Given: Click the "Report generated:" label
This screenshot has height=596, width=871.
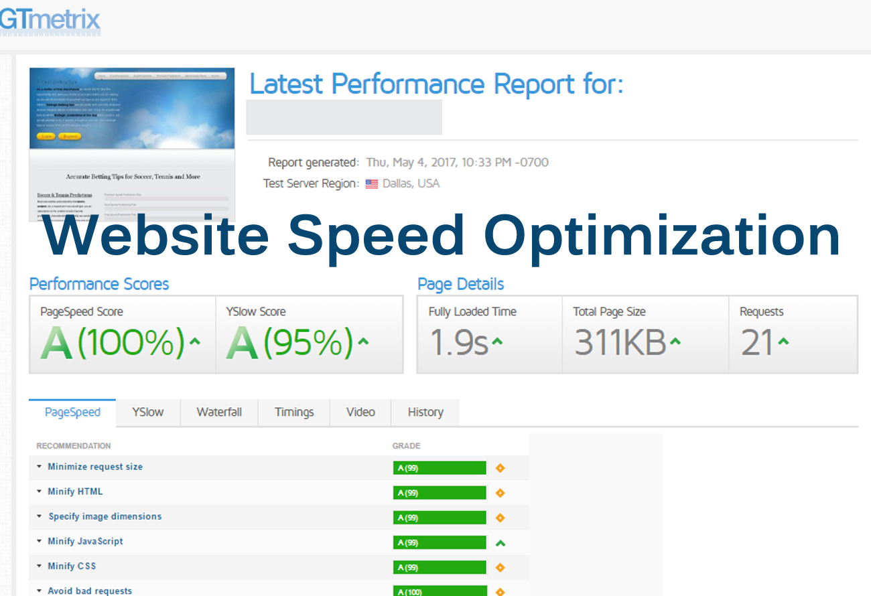Looking at the screenshot, I should pyautogui.click(x=314, y=163).
